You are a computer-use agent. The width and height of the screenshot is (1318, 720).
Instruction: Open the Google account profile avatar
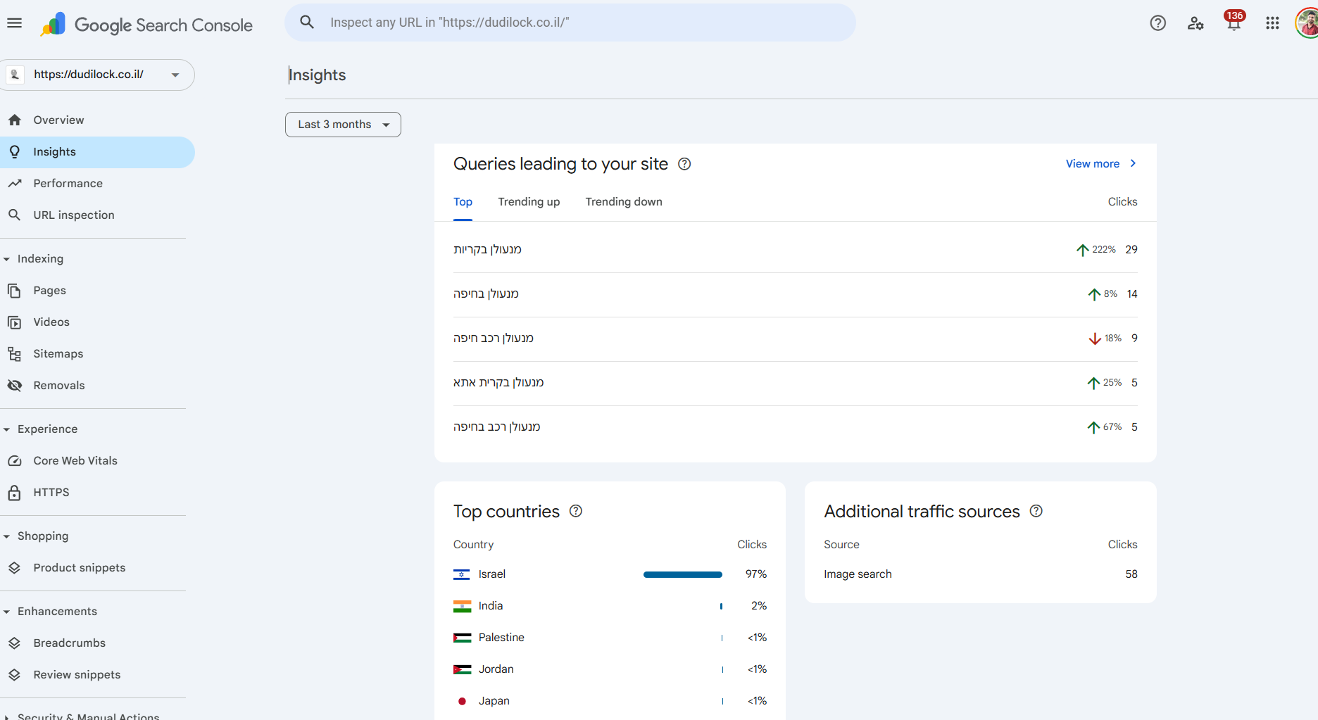point(1307,23)
